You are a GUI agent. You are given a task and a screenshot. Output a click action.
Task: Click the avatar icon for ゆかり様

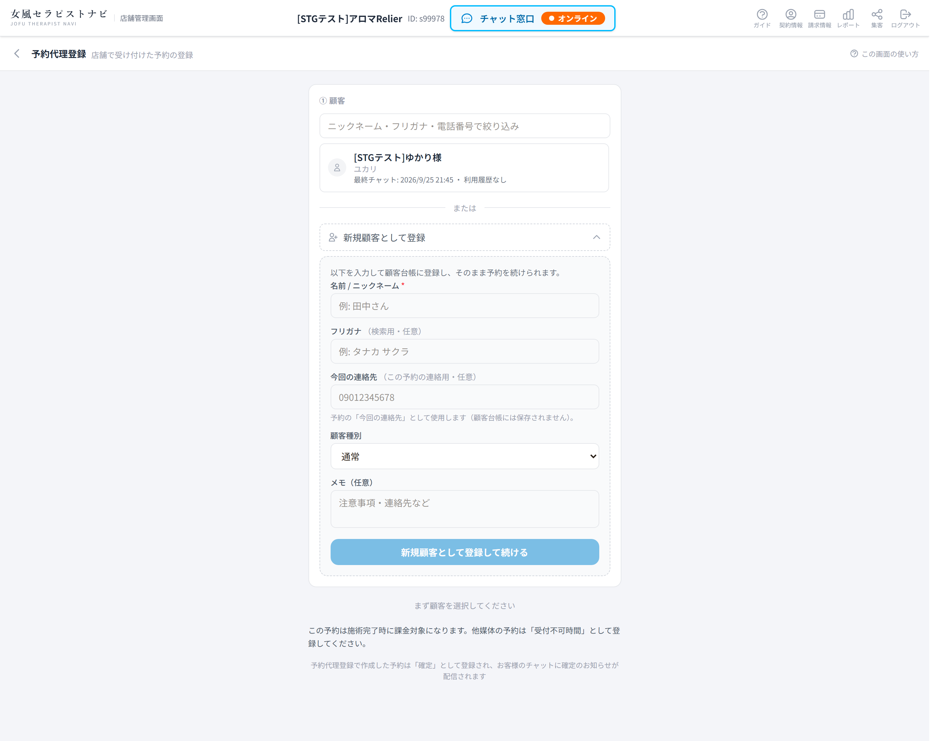click(x=337, y=167)
